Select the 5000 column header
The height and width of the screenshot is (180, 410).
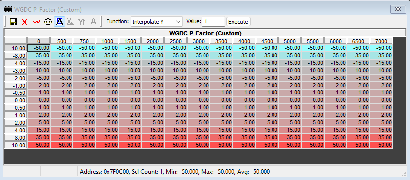click(x=289, y=41)
